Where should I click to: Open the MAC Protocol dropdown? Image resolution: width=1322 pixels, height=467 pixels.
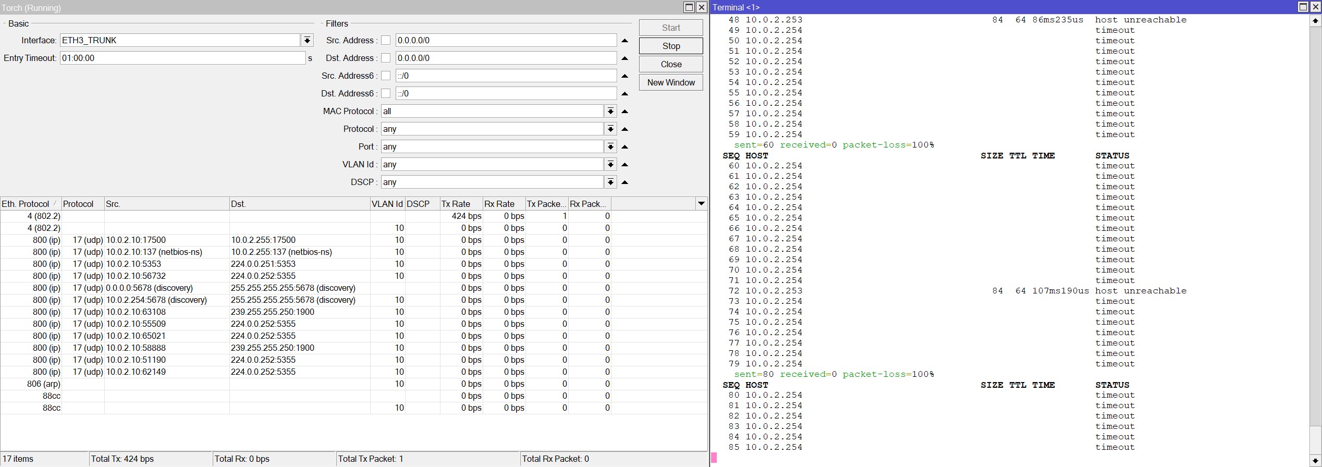610,112
